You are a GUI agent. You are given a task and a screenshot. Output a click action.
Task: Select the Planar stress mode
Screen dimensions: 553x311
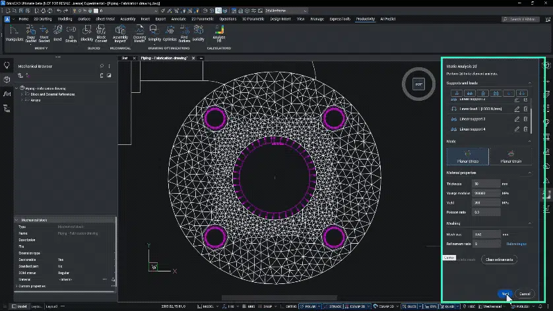(467, 155)
